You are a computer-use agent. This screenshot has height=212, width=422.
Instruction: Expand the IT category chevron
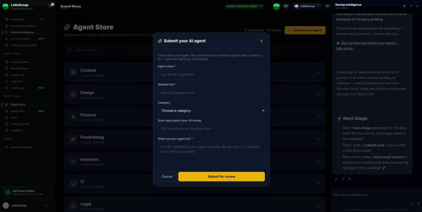coord(319,184)
